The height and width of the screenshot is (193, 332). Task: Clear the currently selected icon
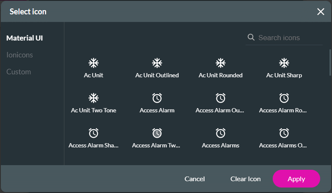(x=246, y=179)
